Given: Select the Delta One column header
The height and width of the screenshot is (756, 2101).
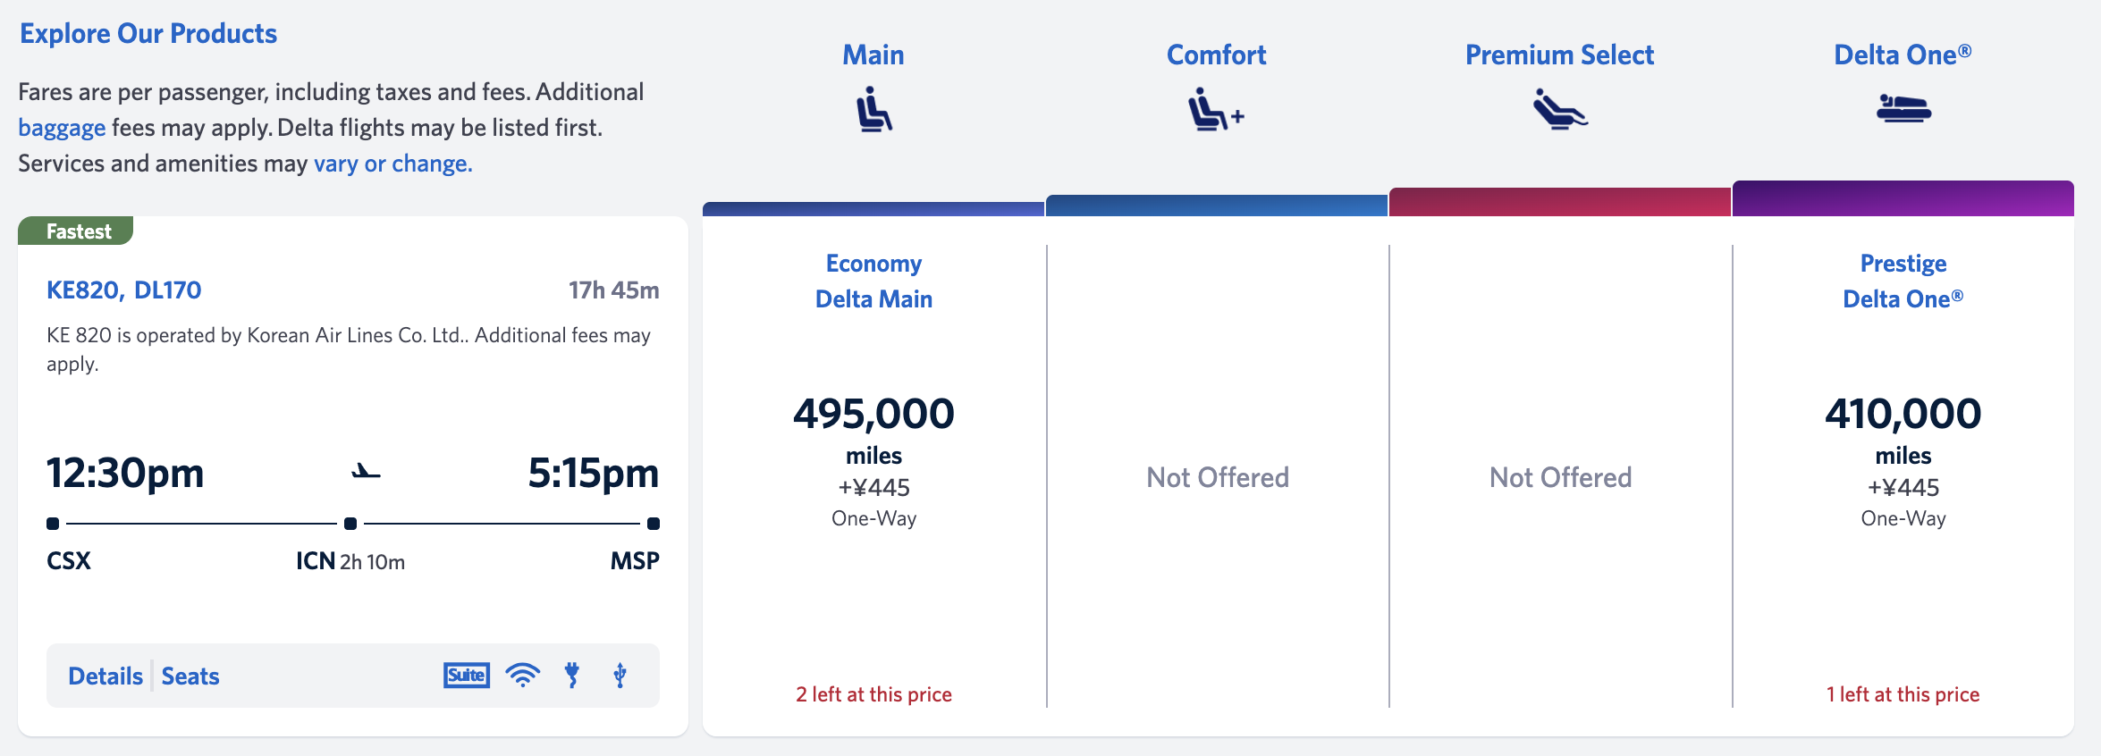Looking at the screenshot, I should (1903, 55).
